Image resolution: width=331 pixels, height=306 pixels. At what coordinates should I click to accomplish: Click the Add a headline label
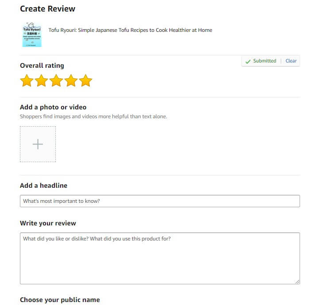point(43,186)
